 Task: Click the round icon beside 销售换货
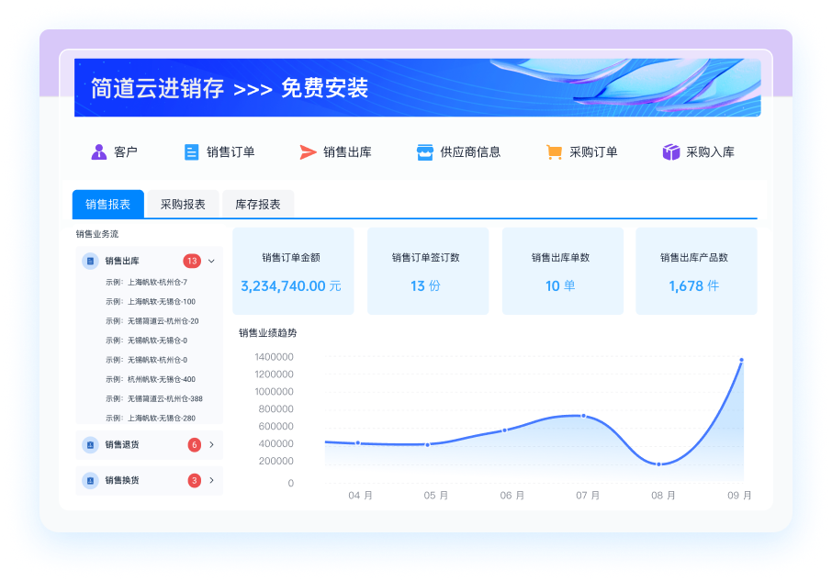click(90, 480)
